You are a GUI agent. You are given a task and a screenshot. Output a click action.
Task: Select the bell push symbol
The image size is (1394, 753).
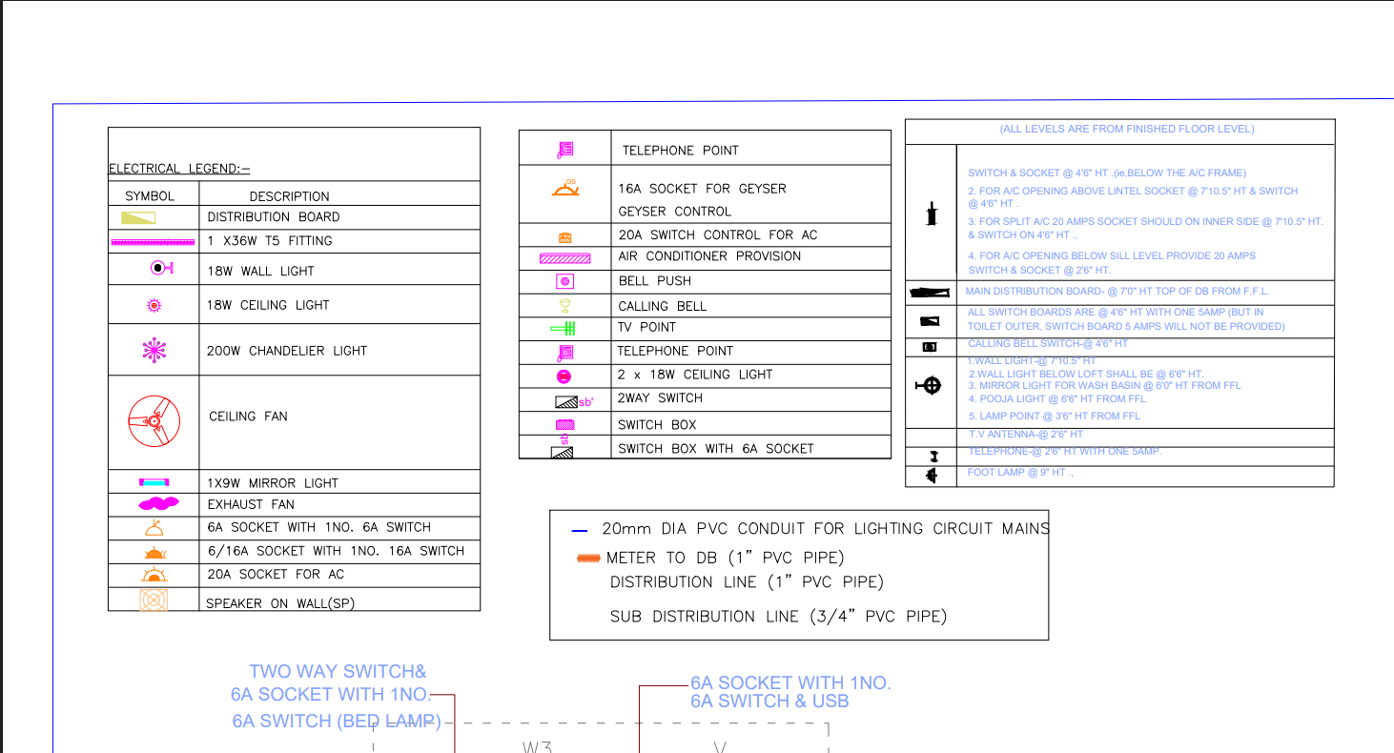pyautogui.click(x=564, y=280)
